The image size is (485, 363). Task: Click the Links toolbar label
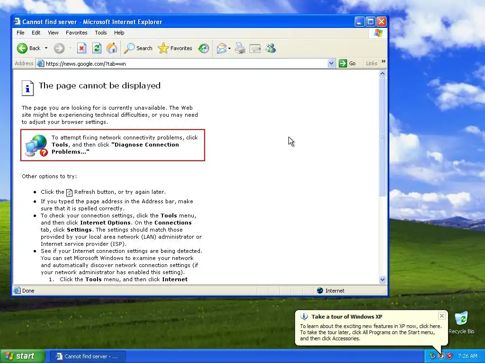[x=371, y=64]
